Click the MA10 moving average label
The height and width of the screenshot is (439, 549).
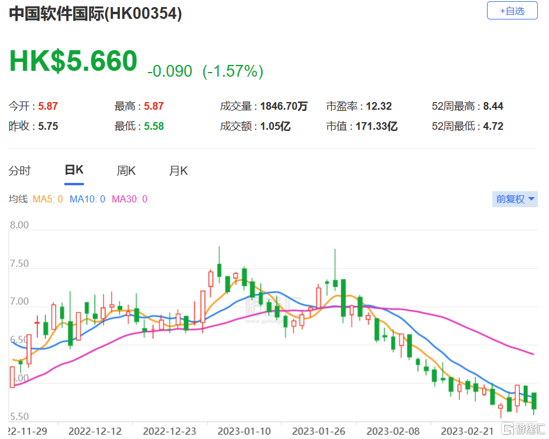[x=87, y=199]
